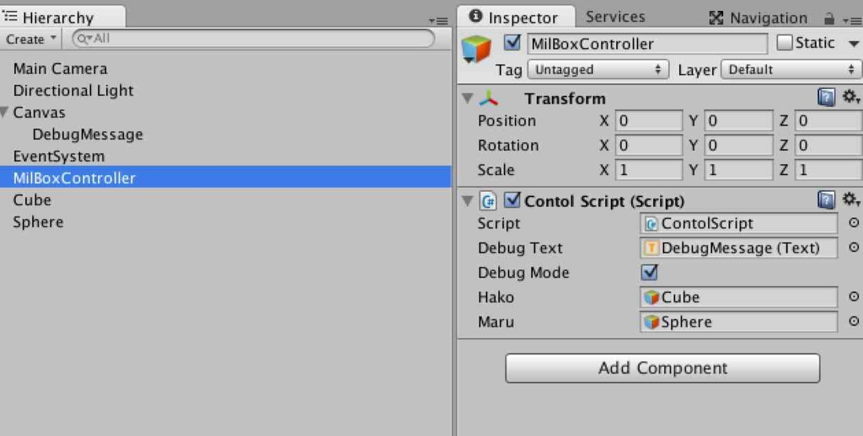Click the object name field MilBoxController
This screenshot has width=863, height=436.
pos(647,44)
